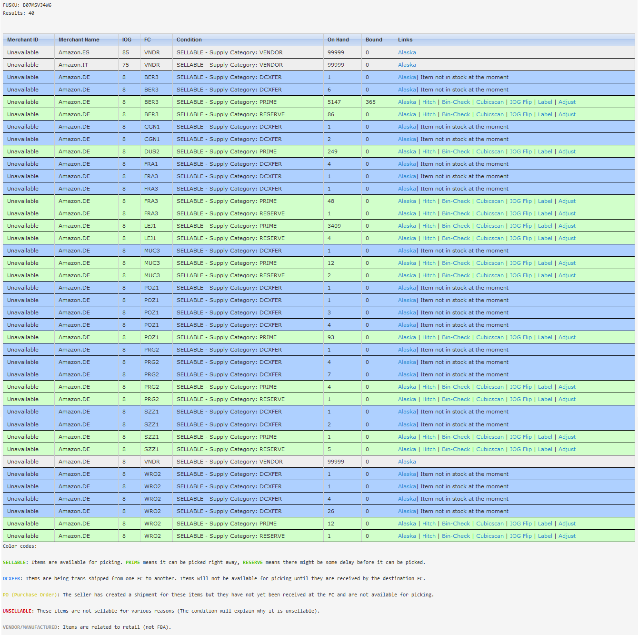Viewport: 638px width, 635px height.
Task: Open Cubicscan for PRG2 RESERVE row
Action: click(489, 399)
